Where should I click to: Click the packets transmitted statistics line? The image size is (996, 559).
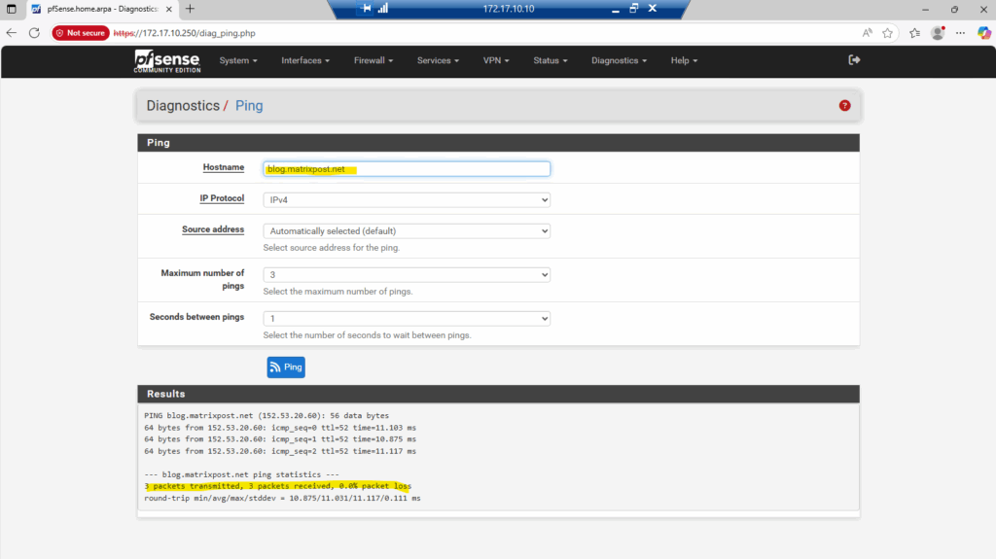pos(277,486)
